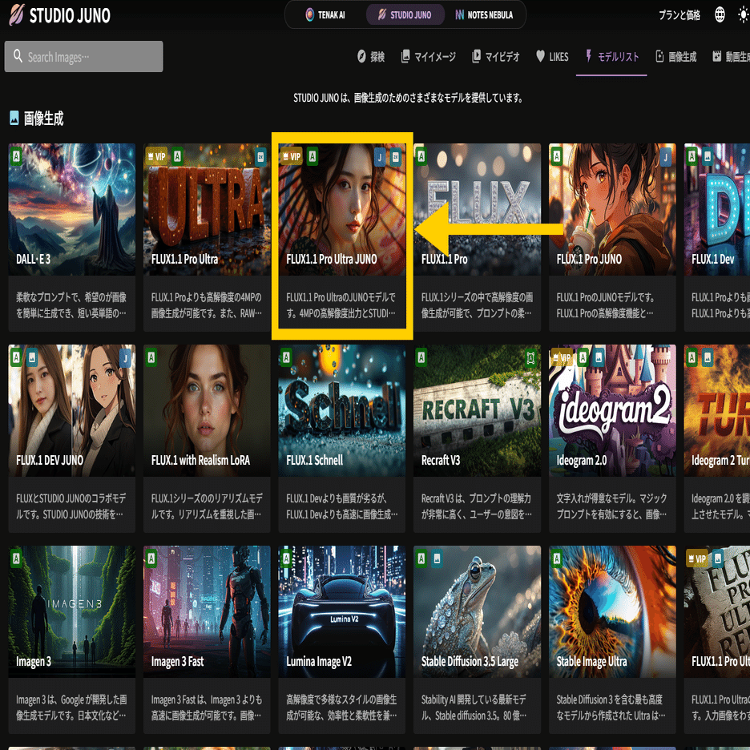Open the 画像生成 navigation item

676,56
